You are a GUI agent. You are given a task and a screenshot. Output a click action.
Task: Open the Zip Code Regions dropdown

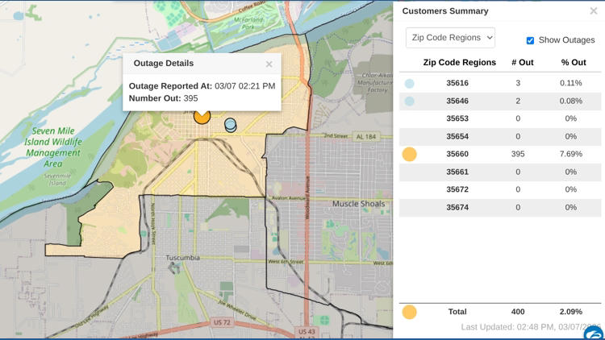point(450,38)
